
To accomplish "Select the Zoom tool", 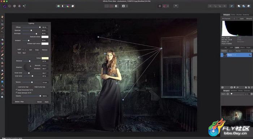I will pos(2,97).
